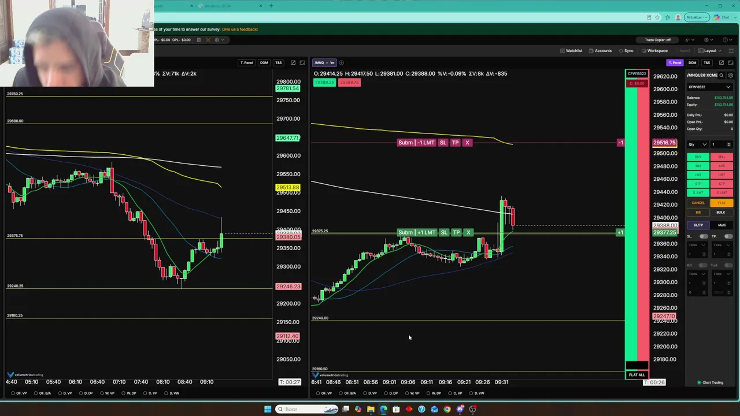Open Google Chrome from the taskbar
The image size is (740, 416).
[x=447, y=409]
